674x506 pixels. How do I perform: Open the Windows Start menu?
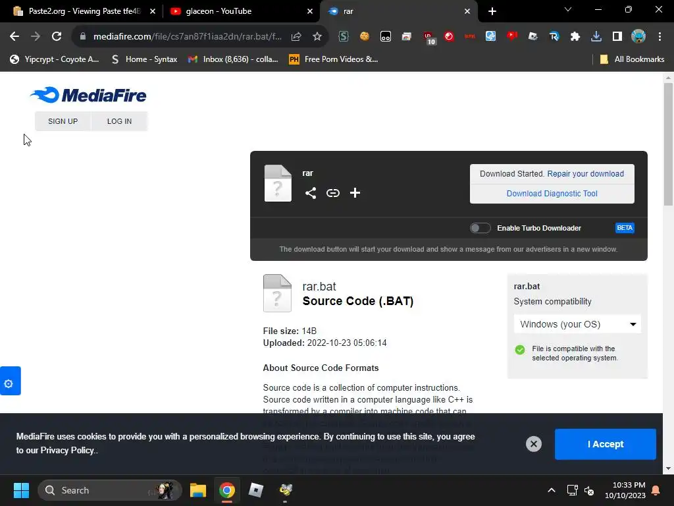21,490
